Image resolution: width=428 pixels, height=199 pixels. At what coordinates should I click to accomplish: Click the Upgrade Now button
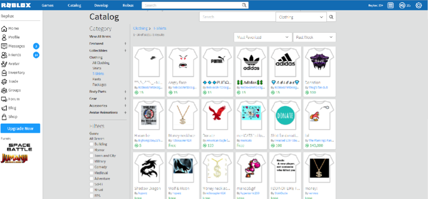tap(20, 128)
